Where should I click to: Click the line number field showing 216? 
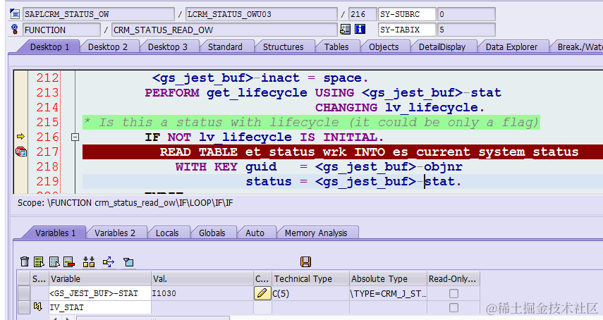pos(363,14)
